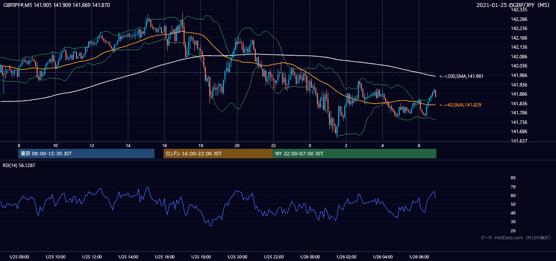The width and height of the screenshot is (556, 261).
Task: Click hour label 20 under the price chart
Action: [x=237, y=145]
